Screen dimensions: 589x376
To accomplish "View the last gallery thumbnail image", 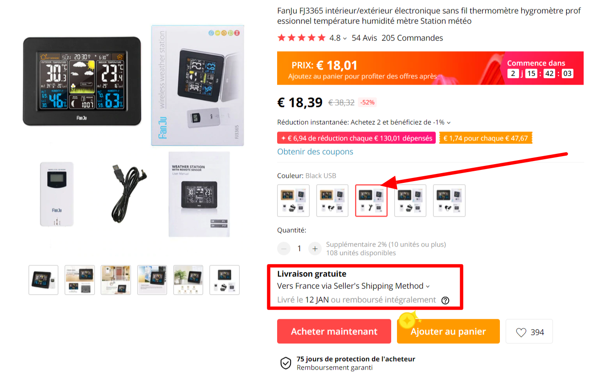I will click(x=225, y=280).
